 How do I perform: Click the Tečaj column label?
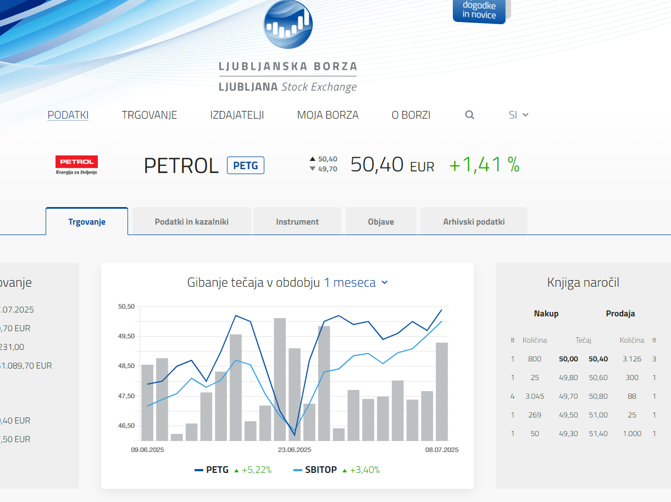coord(583,341)
